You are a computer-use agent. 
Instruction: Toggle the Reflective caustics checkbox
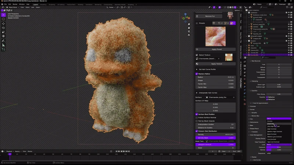pos(267,97)
